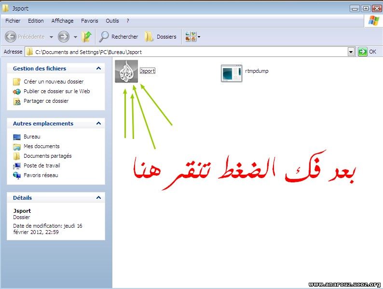Viewport: 383px width, 289px height.
Task: Click the Rechercher magnifier icon
Action: (104, 37)
